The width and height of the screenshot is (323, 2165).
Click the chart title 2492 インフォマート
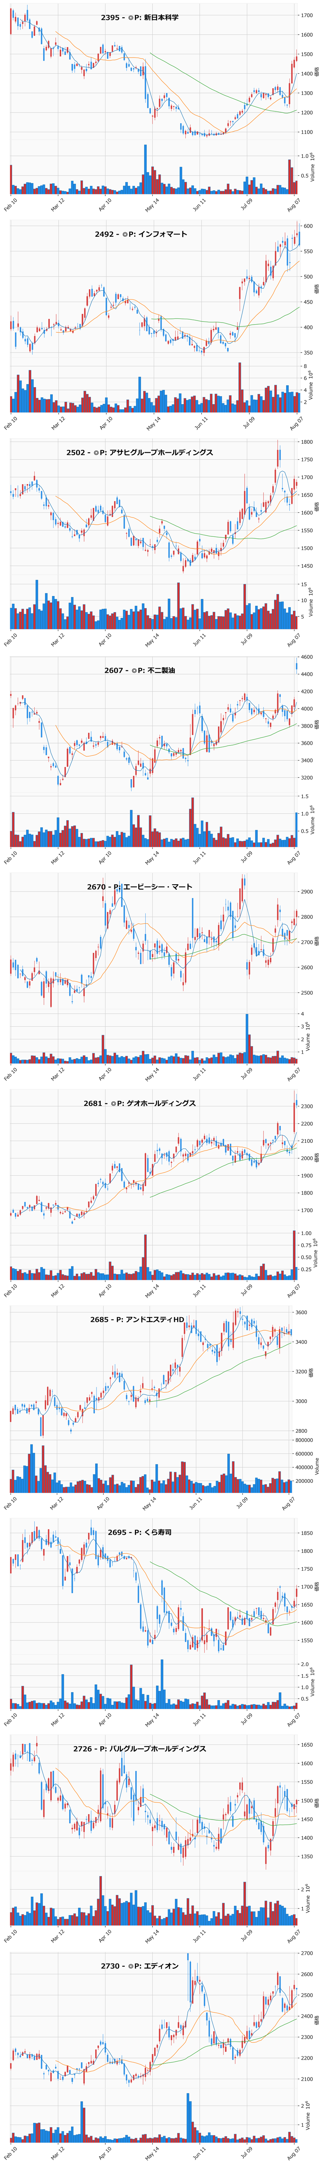pyautogui.click(x=141, y=234)
